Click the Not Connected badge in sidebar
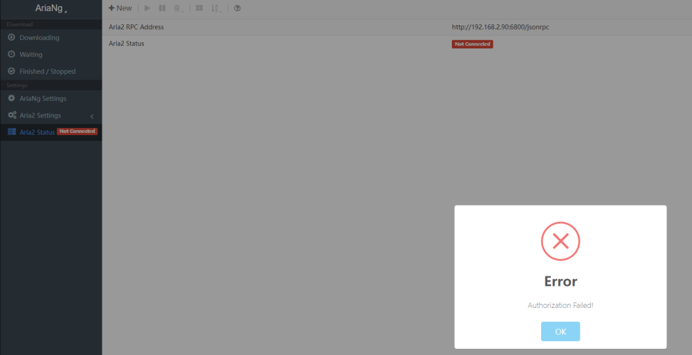This screenshot has height=355, width=692. pos(78,131)
